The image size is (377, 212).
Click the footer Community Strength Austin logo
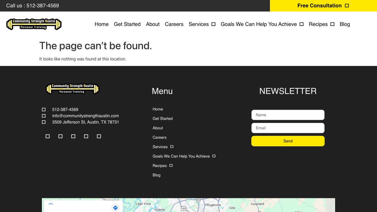click(x=72, y=89)
